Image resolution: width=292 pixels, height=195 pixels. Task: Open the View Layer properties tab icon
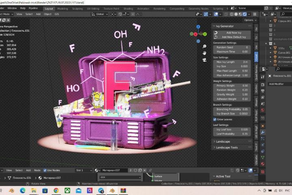pyautogui.click(x=262, y=97)
